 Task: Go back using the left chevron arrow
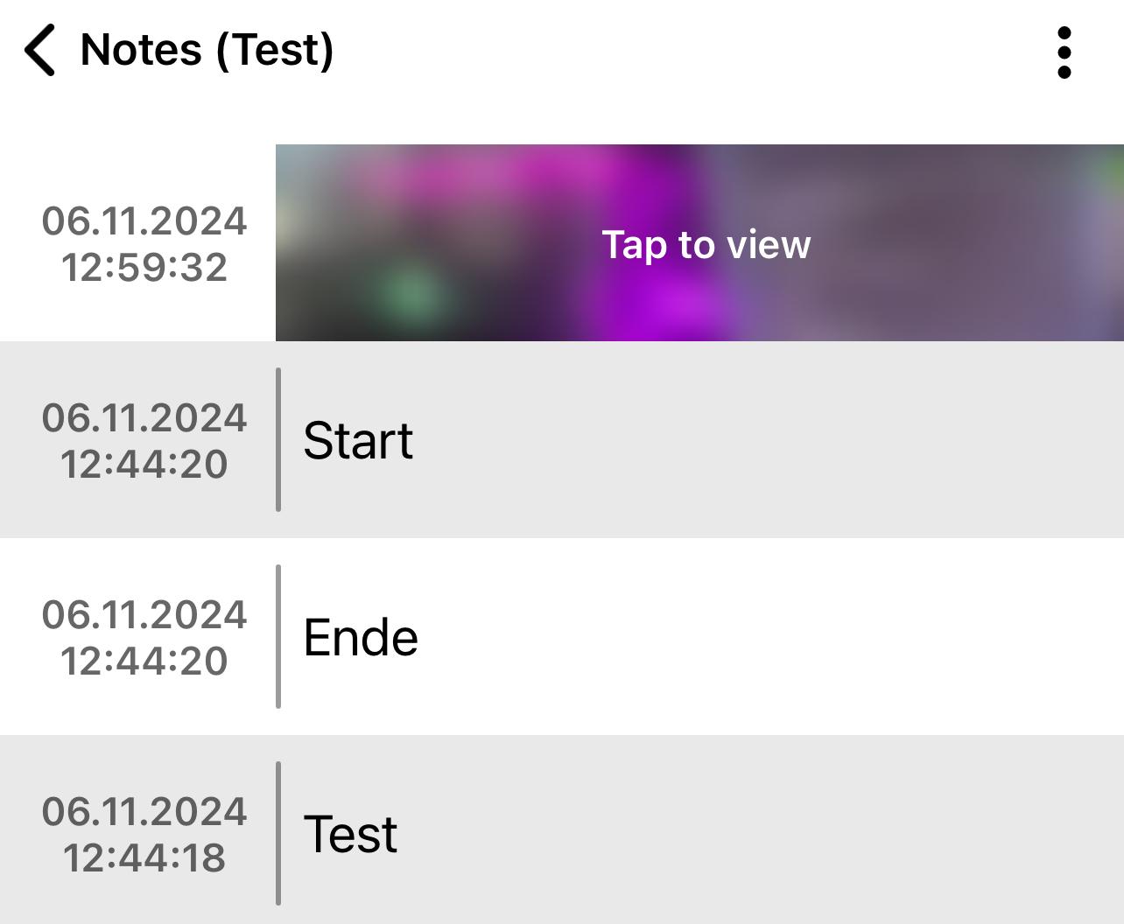coord(40,51)
